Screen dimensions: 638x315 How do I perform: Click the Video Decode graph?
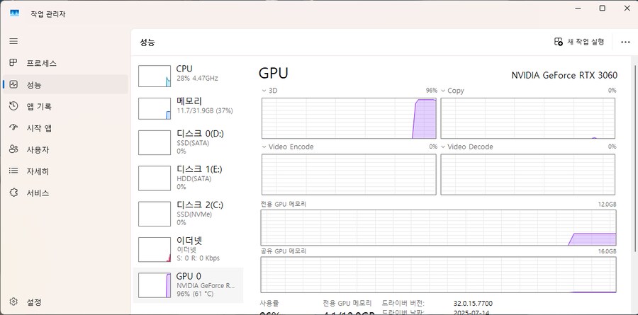coord(527,174)
